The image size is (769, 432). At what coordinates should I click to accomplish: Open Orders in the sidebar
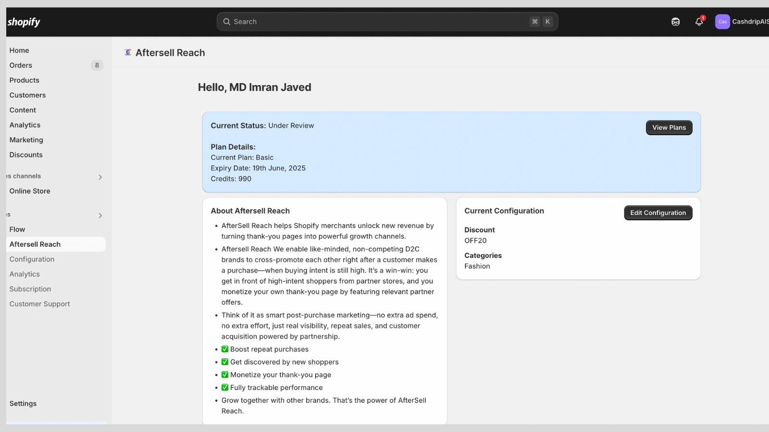point(21,65)
